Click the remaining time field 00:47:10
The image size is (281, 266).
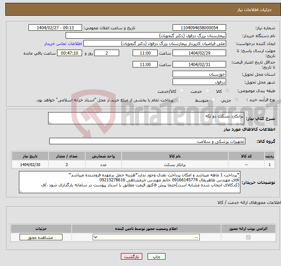[70, 53]
